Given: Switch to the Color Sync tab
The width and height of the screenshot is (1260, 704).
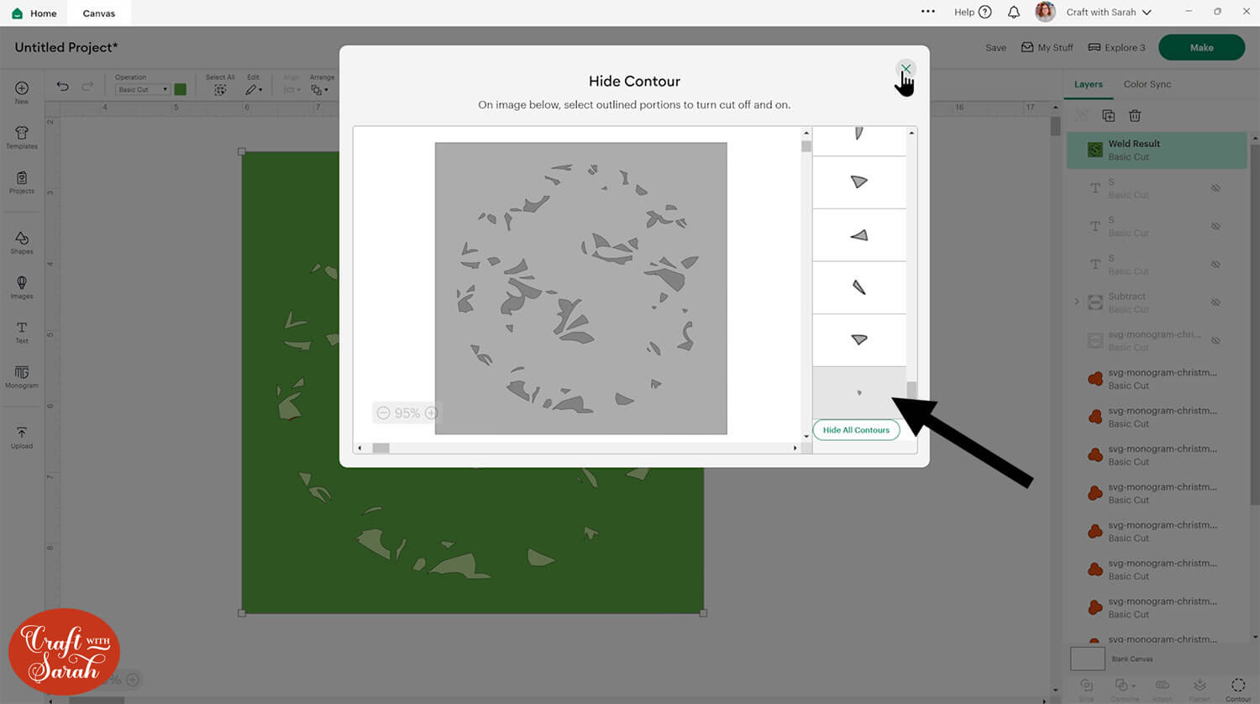Looking at the screenshot, I should coord(1147,84).
